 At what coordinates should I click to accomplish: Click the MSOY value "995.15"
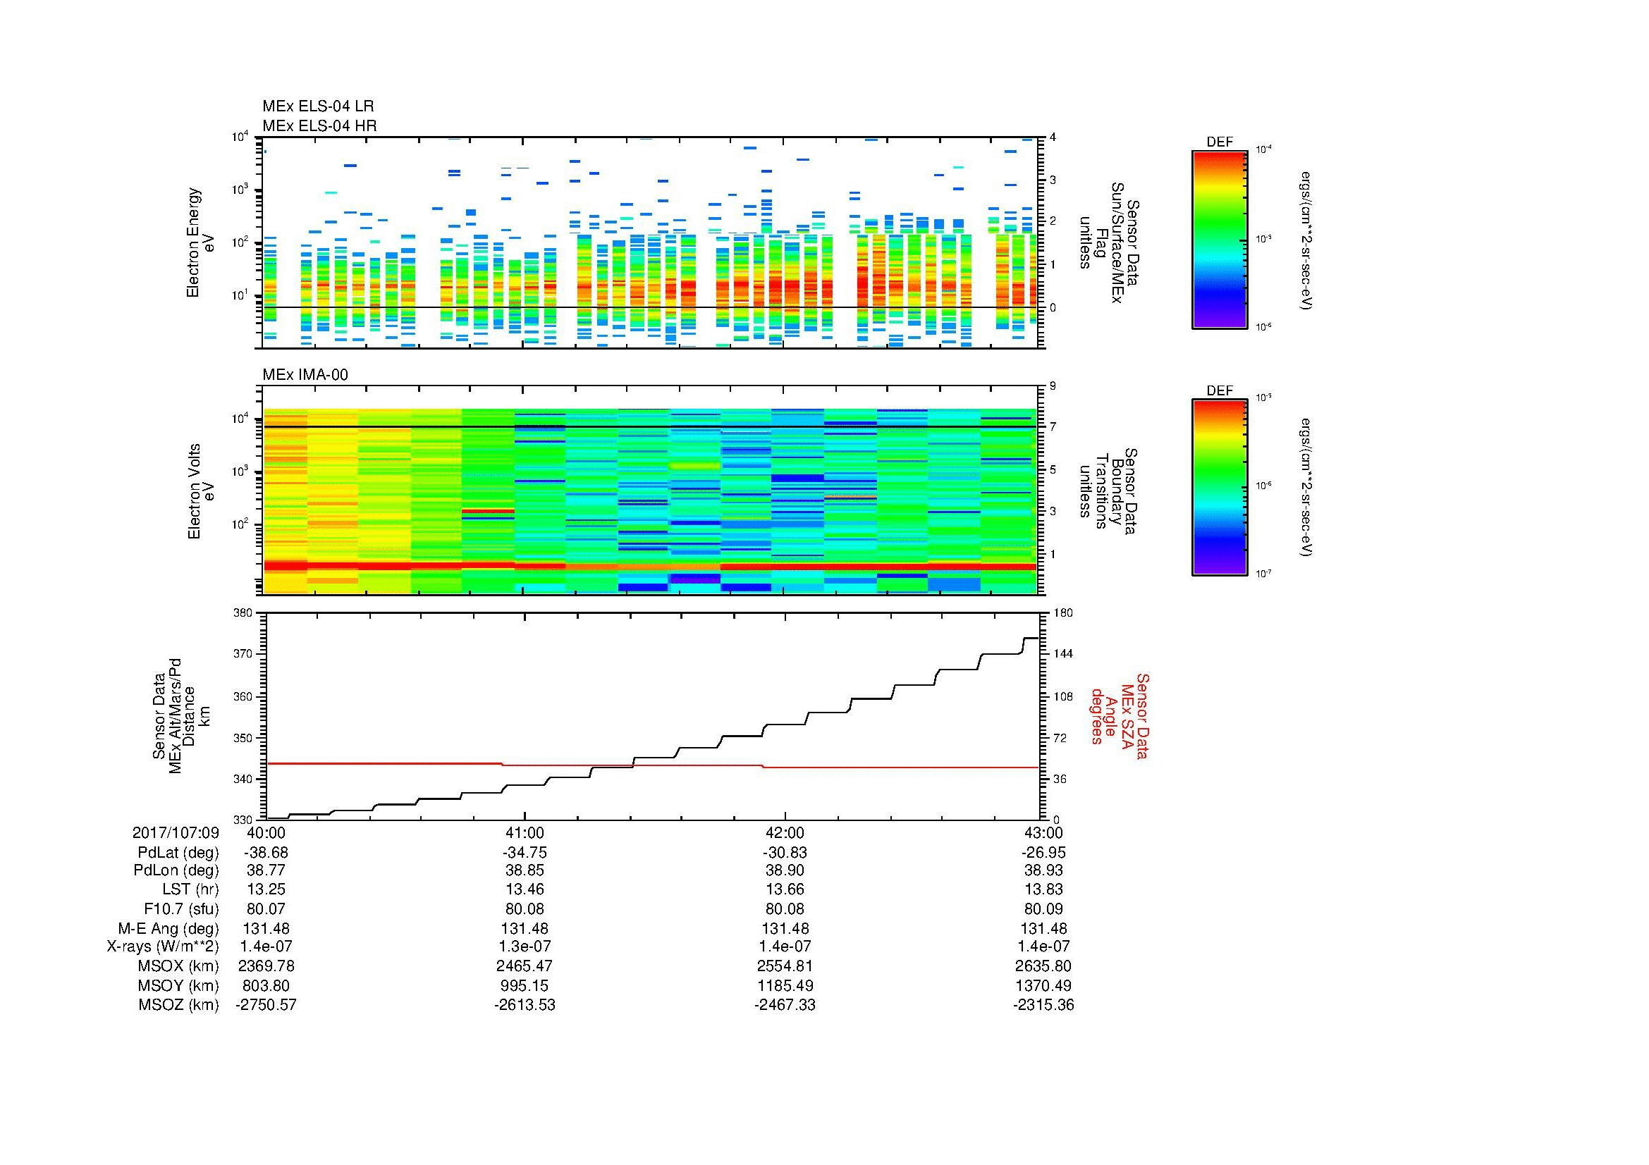pos(525,986)
